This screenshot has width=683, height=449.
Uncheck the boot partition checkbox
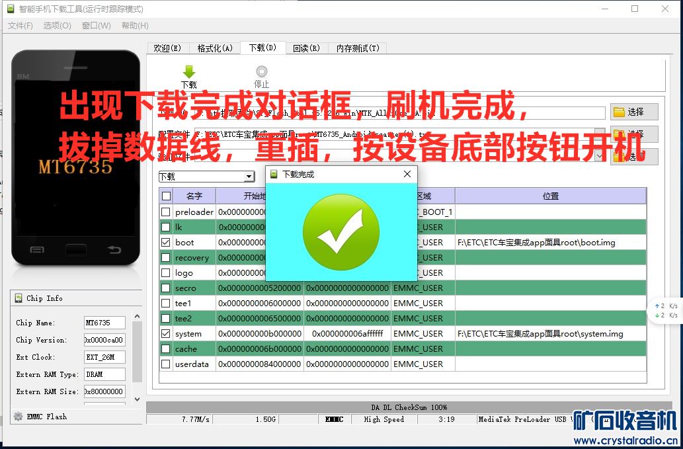pyautogui.click(x=165, y=243)
